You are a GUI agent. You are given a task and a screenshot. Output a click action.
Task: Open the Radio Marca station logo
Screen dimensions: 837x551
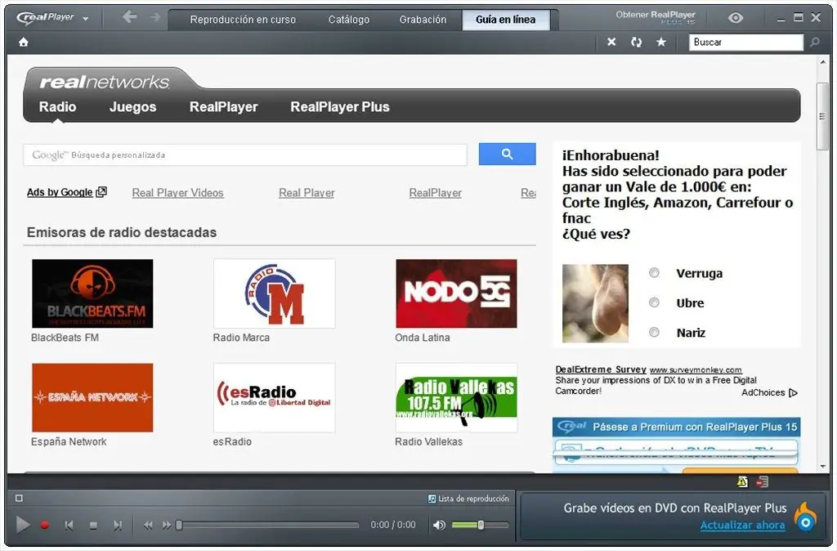(x=275, y=293)
